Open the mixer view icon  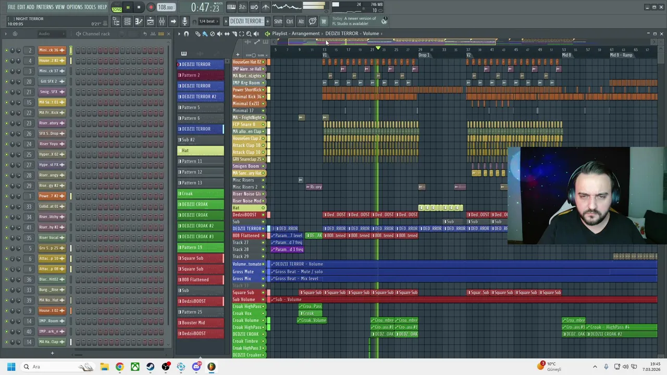[162, 21]
